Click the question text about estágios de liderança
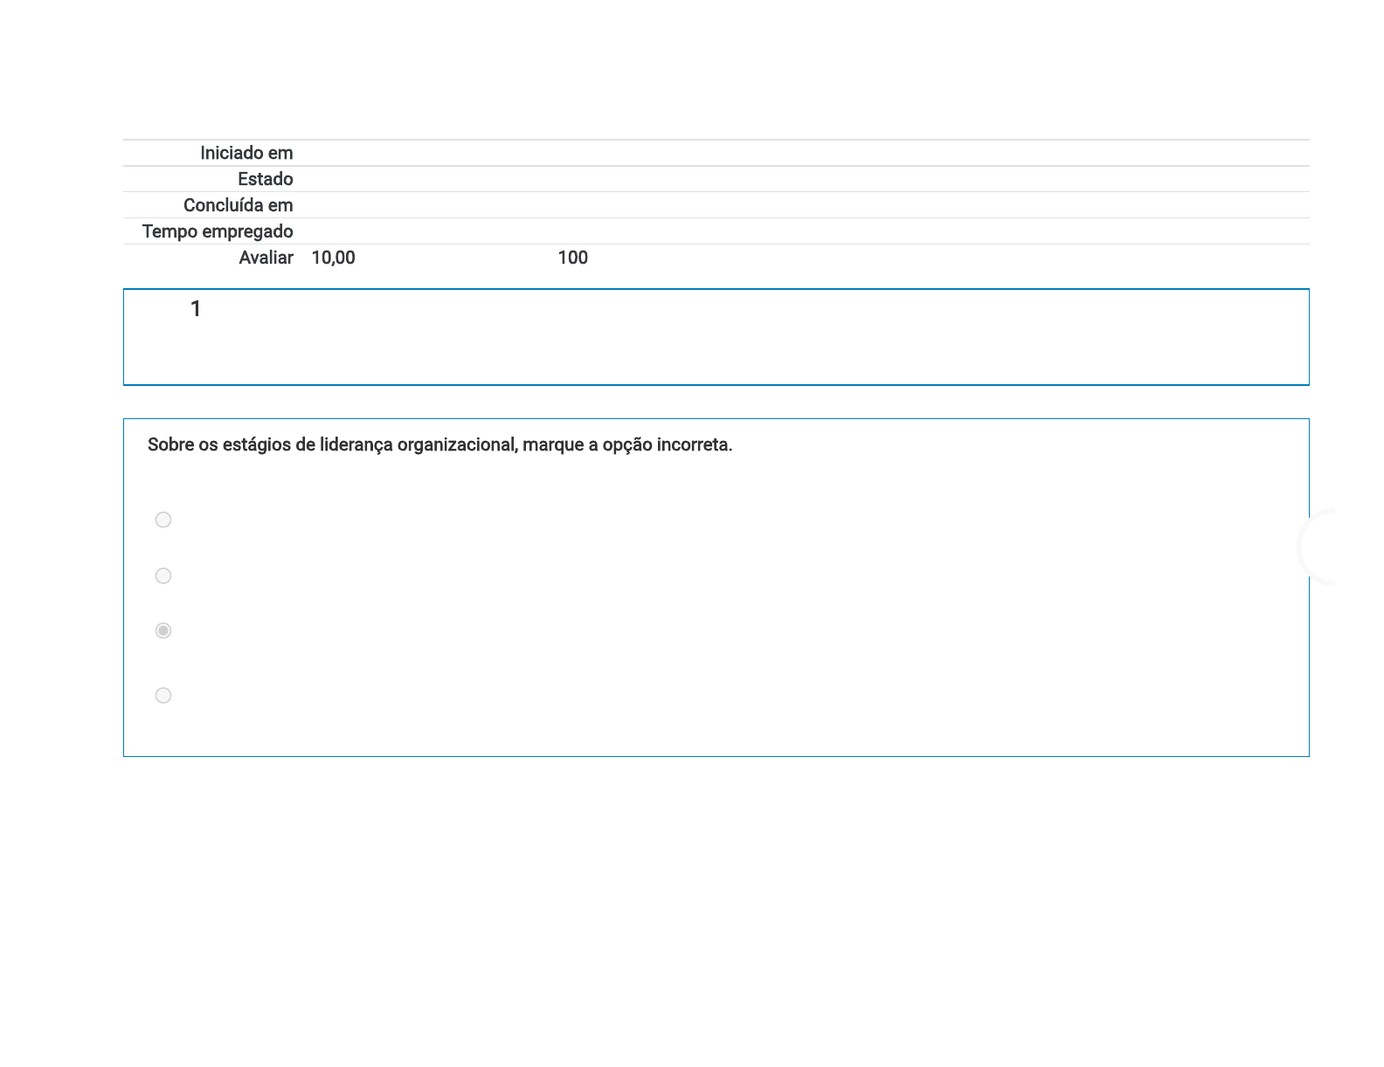The width and height of the screenshot is (1384, 1067). [440, 444]
